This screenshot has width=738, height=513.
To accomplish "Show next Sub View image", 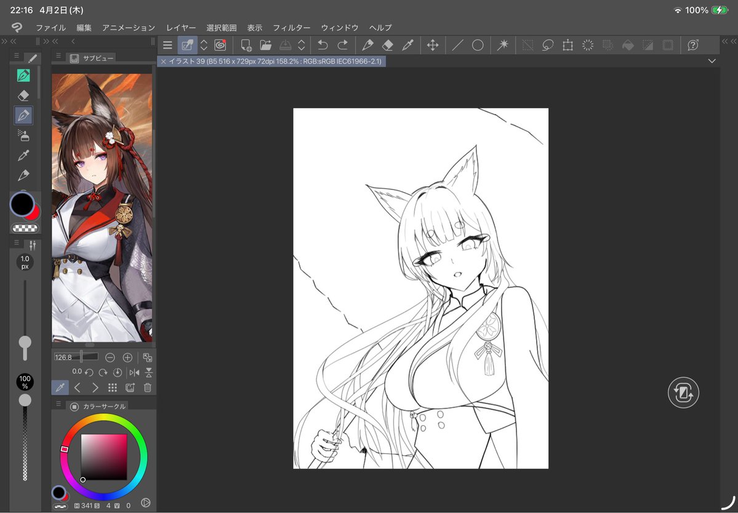I will 95,388.
